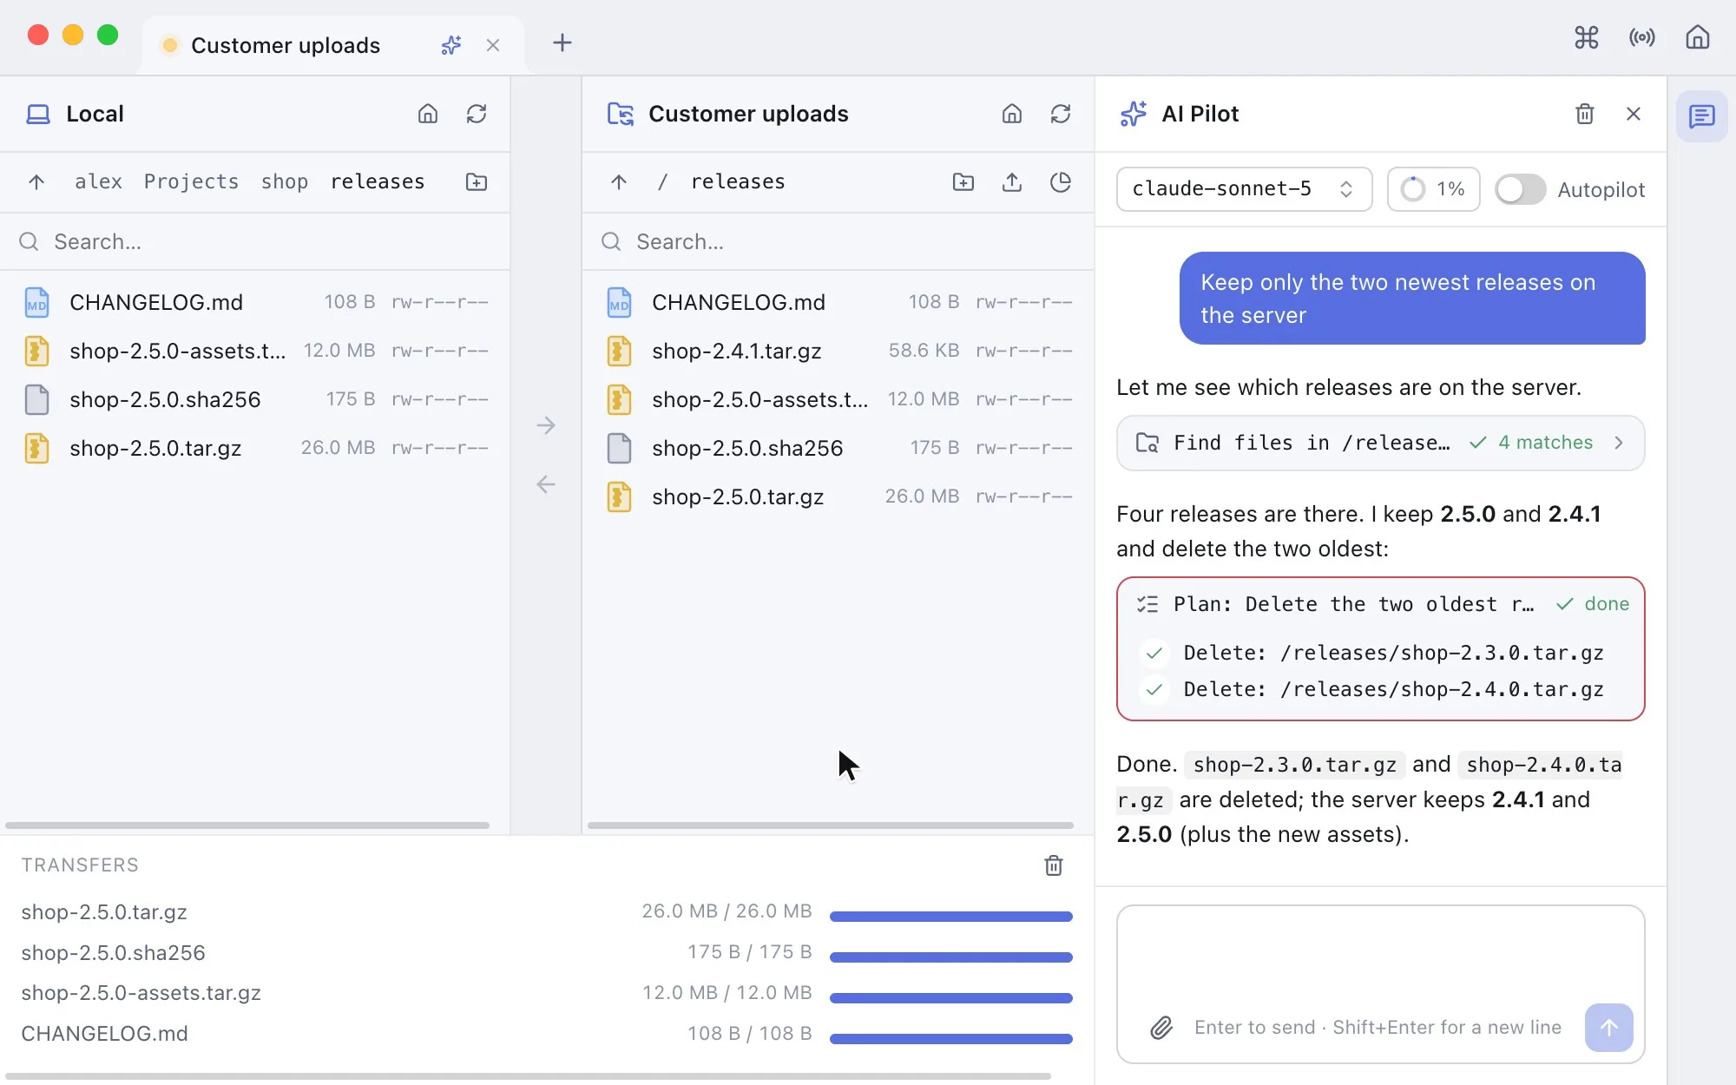Focus the Customer uploads Search field
Image resolution: width=1736 pixels, height=1085 pixels.
click(838, 241)
